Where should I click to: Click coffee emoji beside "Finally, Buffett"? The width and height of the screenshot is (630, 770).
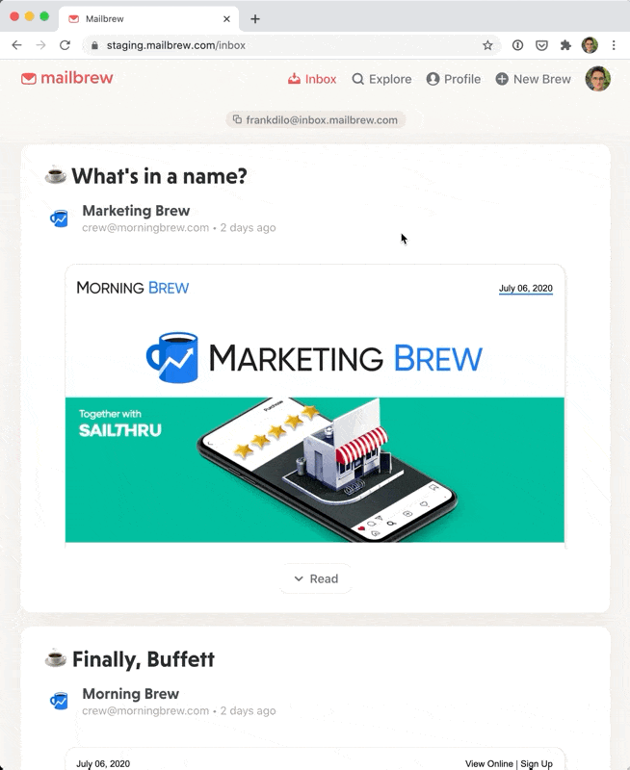point(56,658)
